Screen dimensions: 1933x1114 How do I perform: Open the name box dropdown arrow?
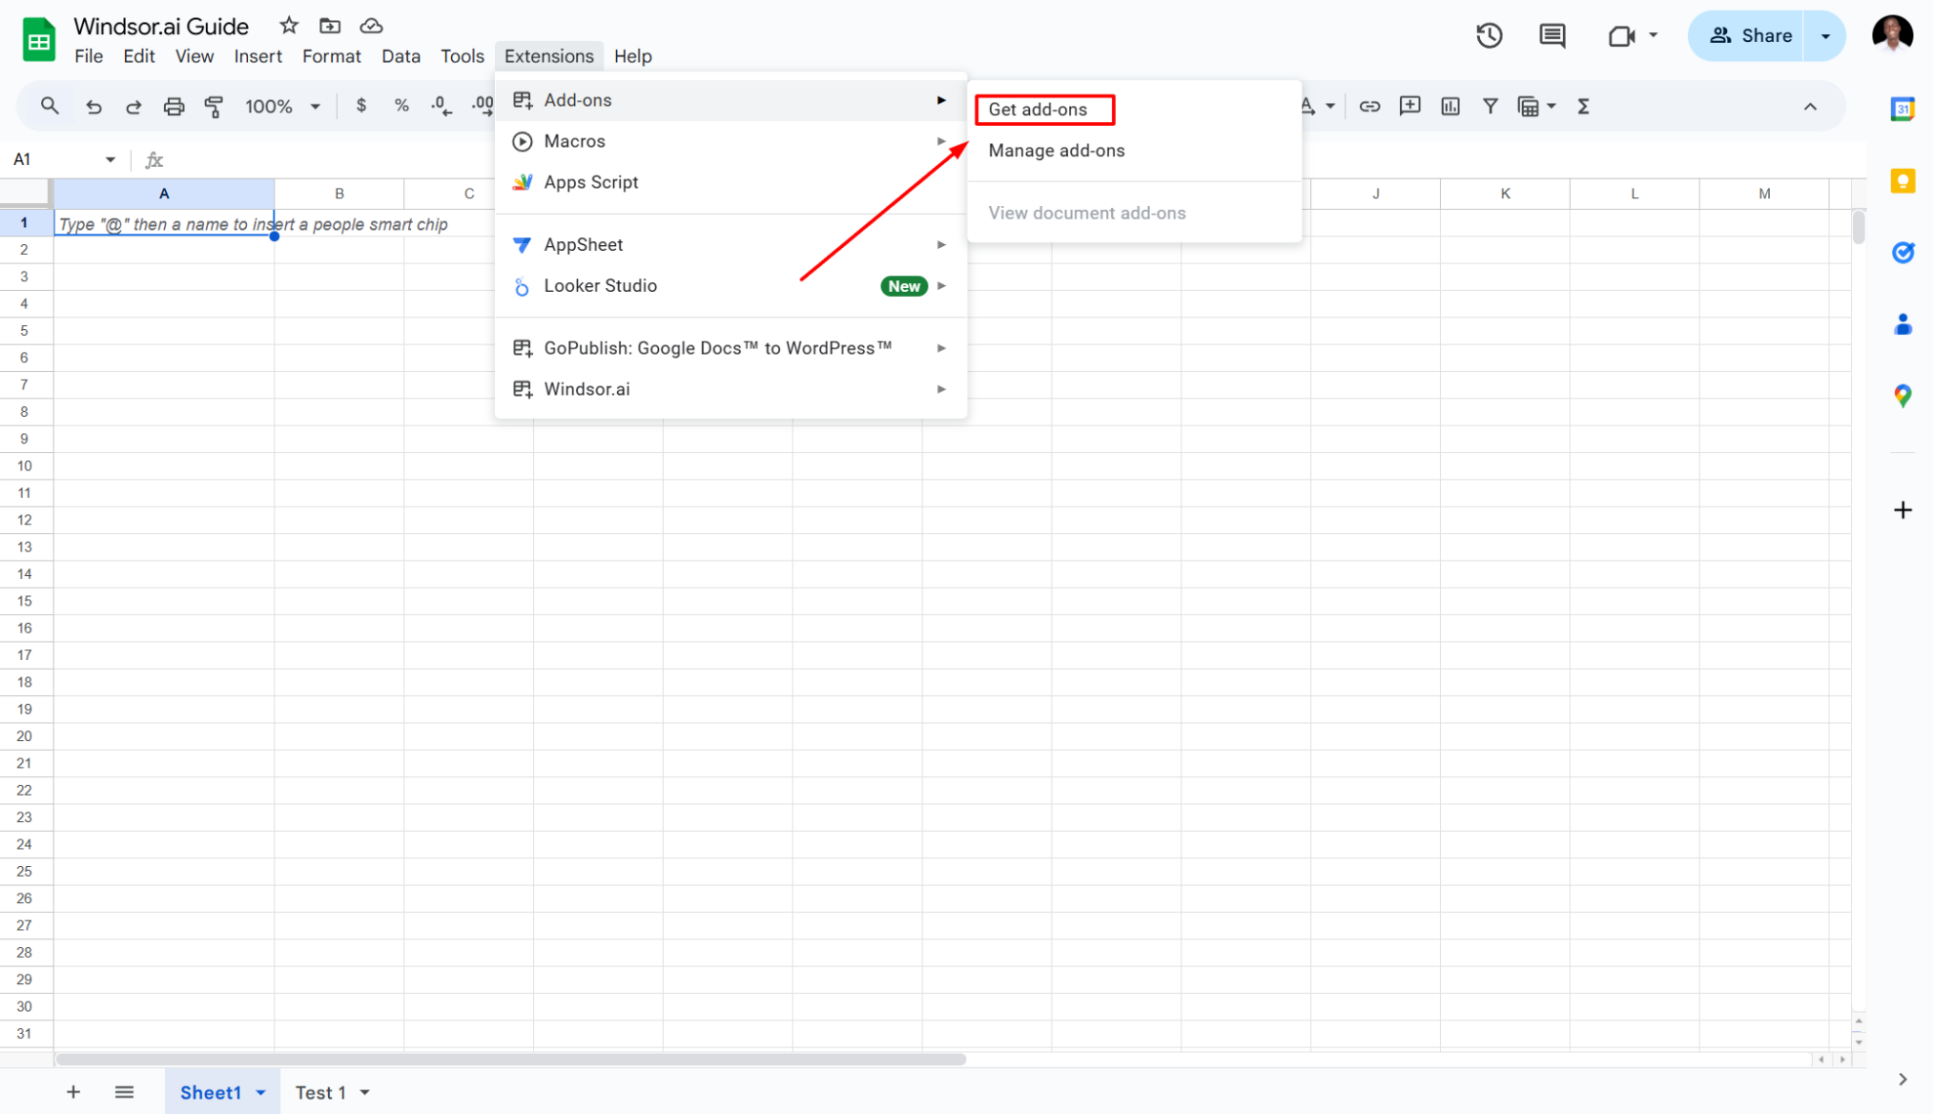110,160
